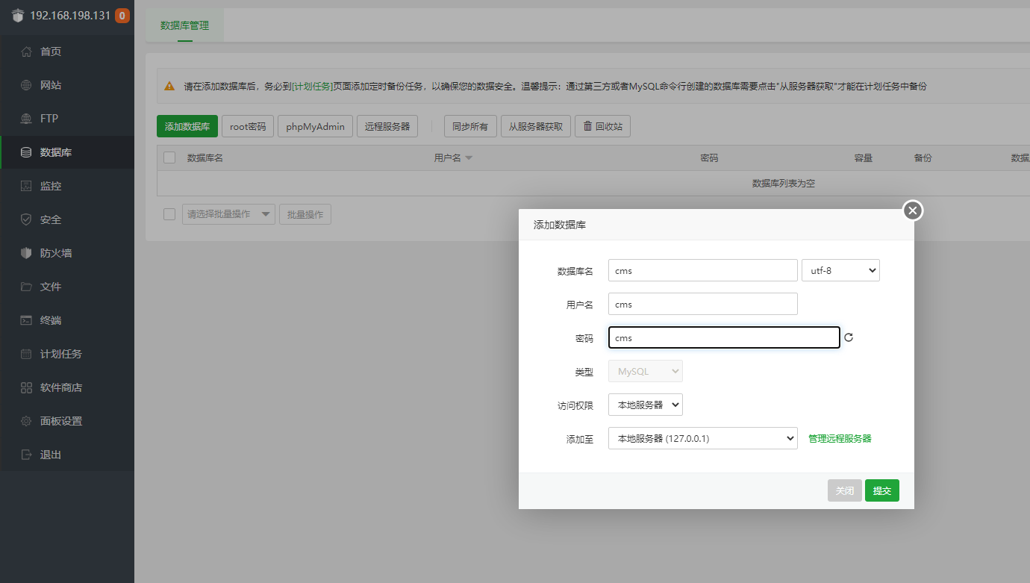
Task: Click the 计划任务 calendar icon
Action: (26, 354)
